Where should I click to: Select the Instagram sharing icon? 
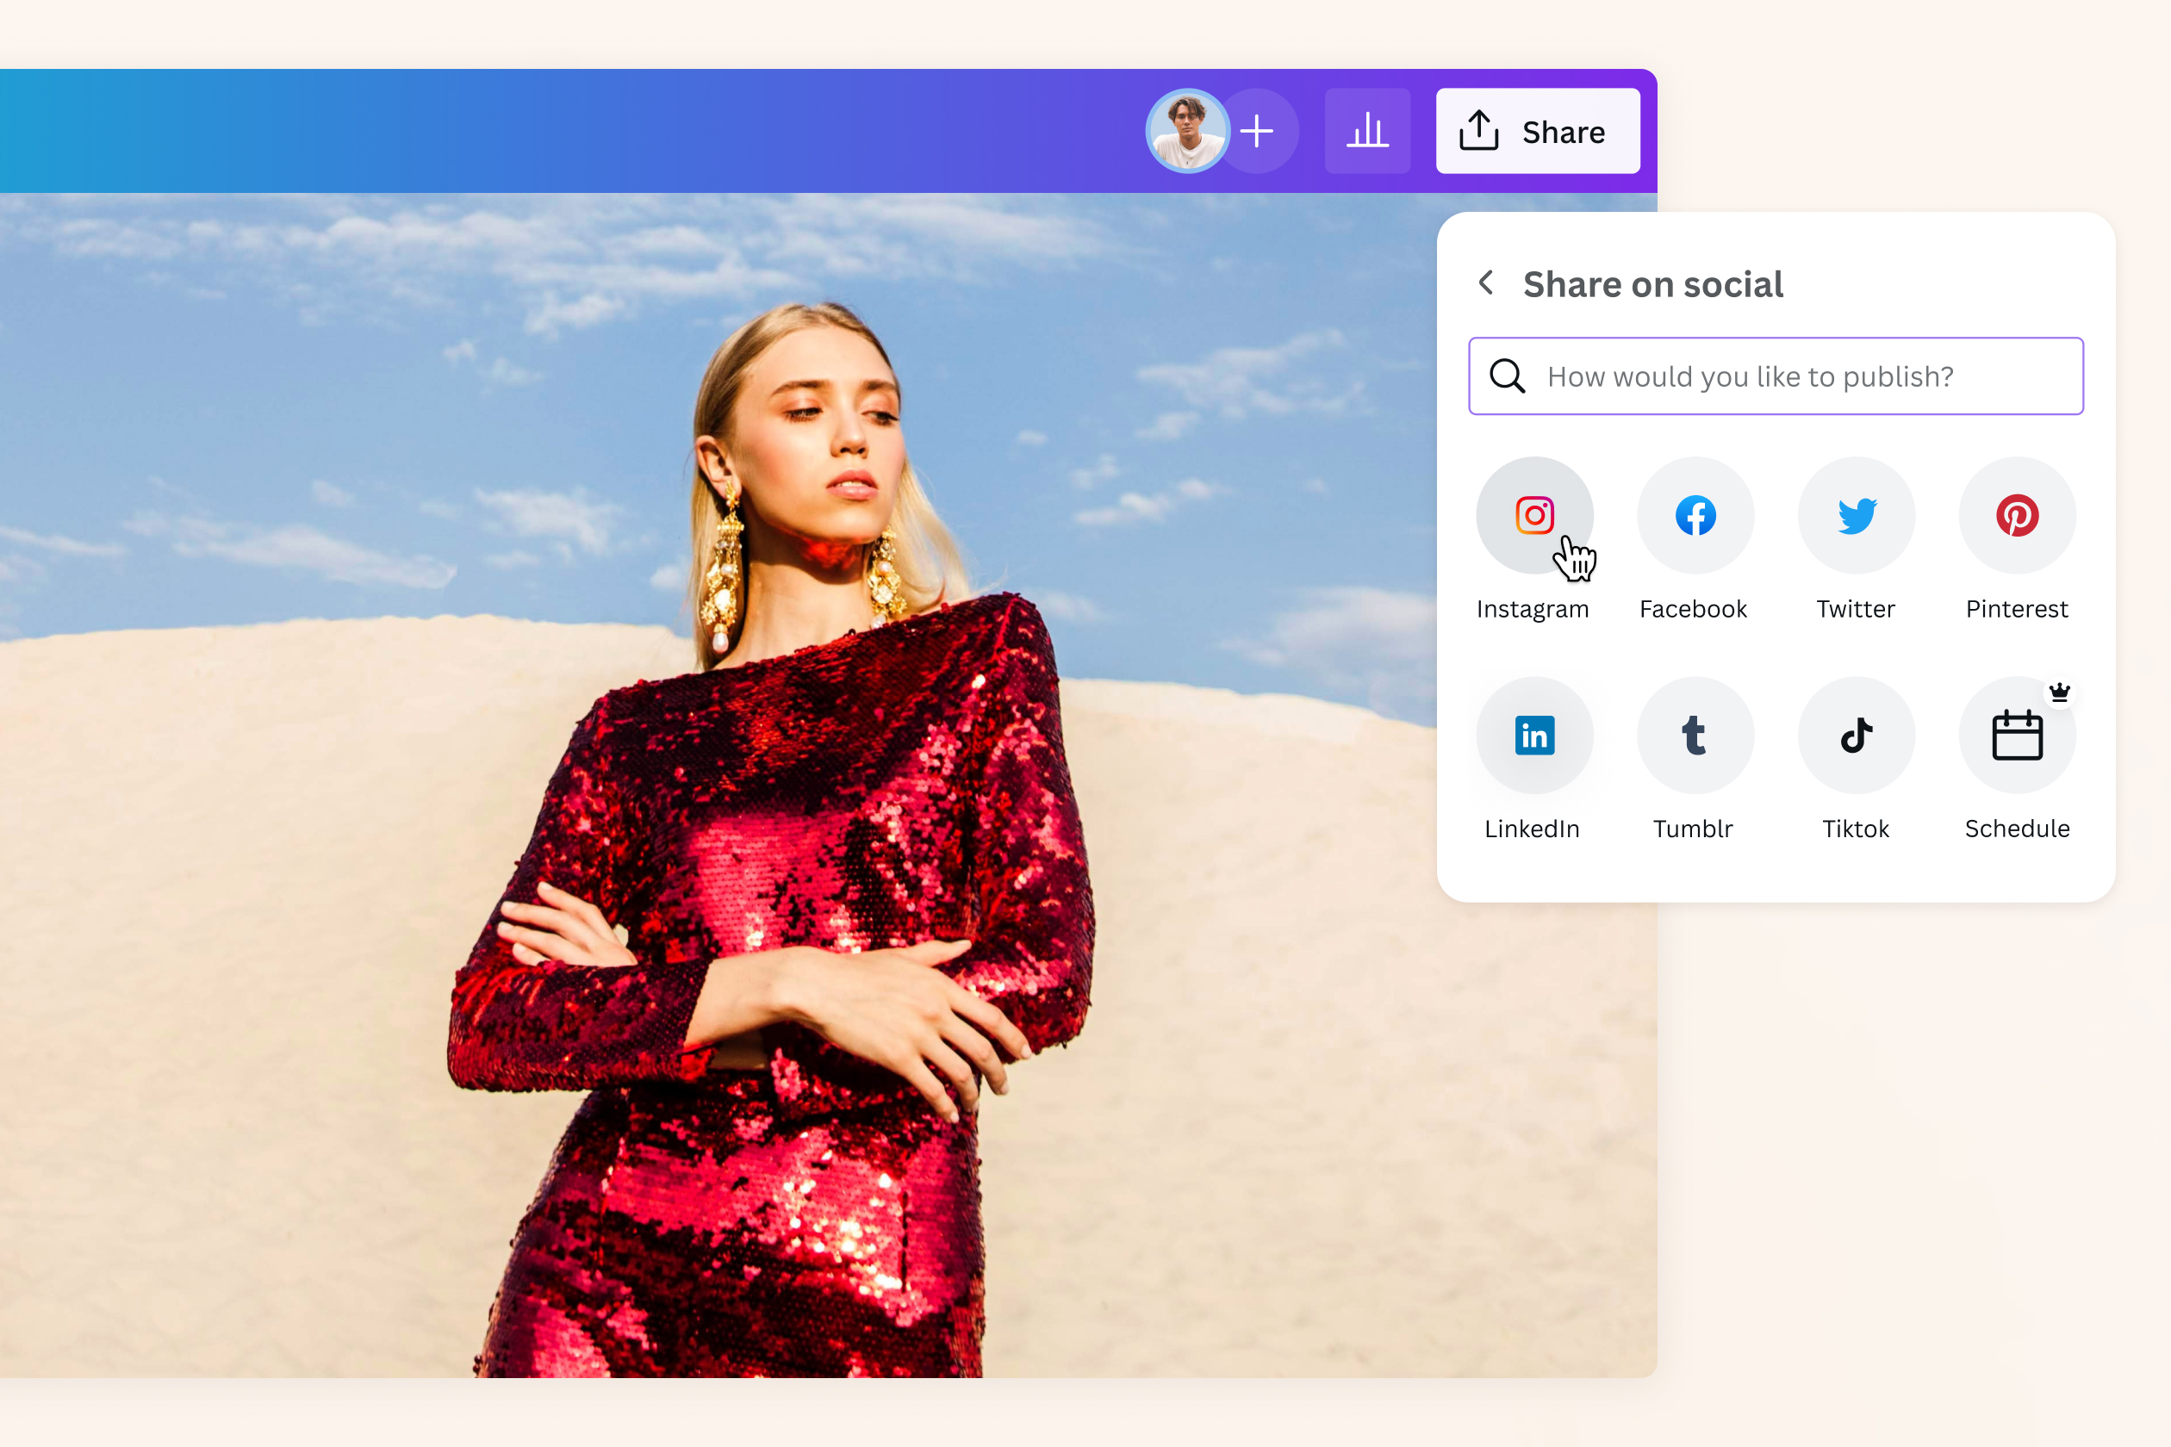pos(1534,515)
